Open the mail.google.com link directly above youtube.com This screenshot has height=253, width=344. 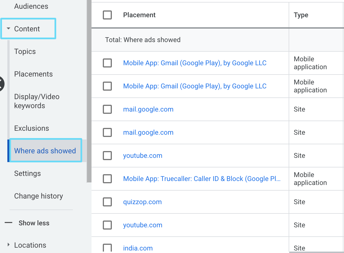(148, 132)
